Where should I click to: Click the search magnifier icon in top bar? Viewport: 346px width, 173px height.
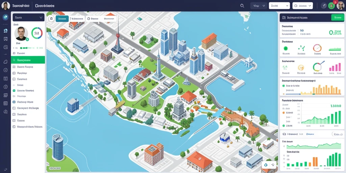click(242, 6)
